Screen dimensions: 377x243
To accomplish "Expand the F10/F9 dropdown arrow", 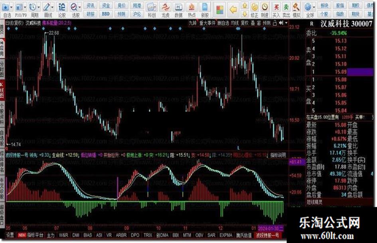I will pos(25,8).
